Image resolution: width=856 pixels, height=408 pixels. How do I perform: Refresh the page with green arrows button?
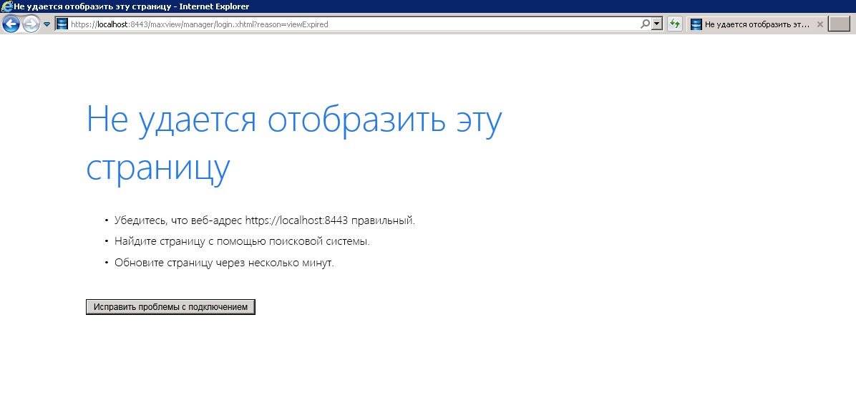[x=675, y=24]
